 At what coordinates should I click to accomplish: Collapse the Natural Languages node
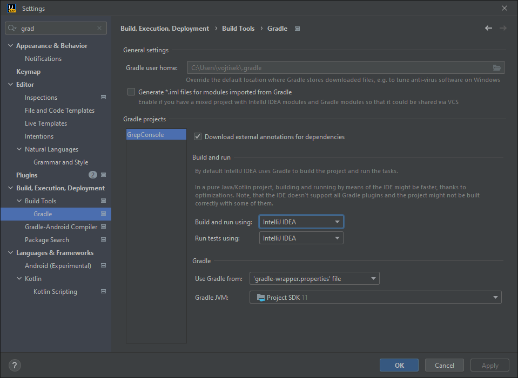19,149
